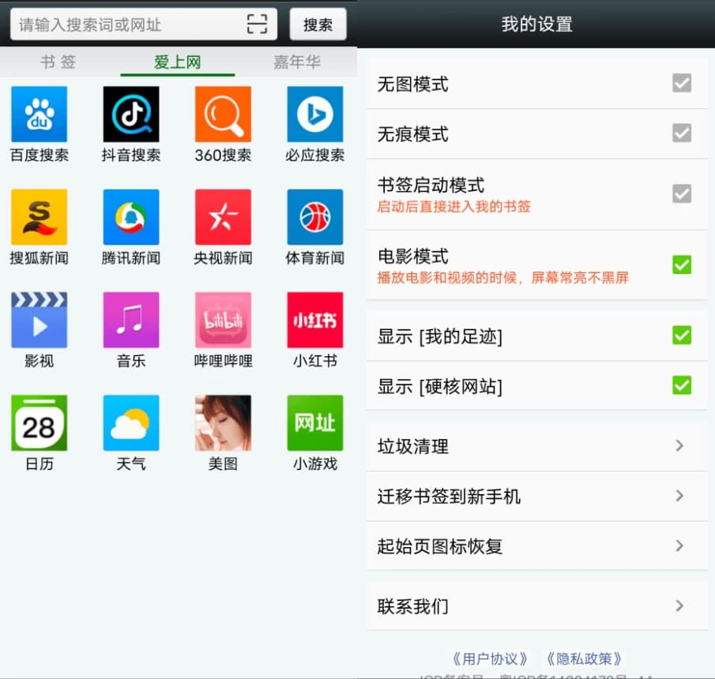Open 迁移书签到新手机 options
The height and width of the screenshot is (679, 715).
pos(536,496)
